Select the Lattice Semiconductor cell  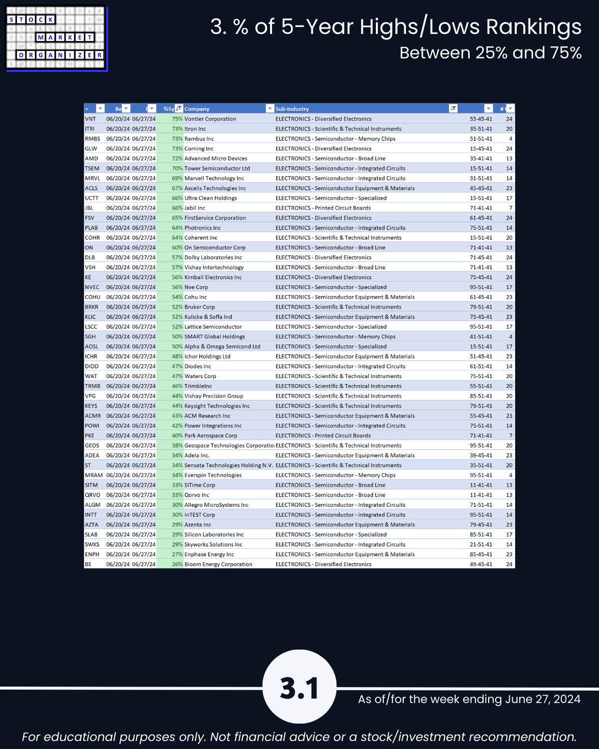(x=213, y=327)
